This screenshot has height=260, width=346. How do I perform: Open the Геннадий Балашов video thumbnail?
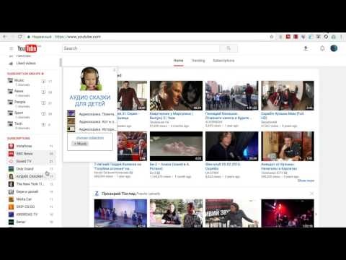click(x=232, y=95)
